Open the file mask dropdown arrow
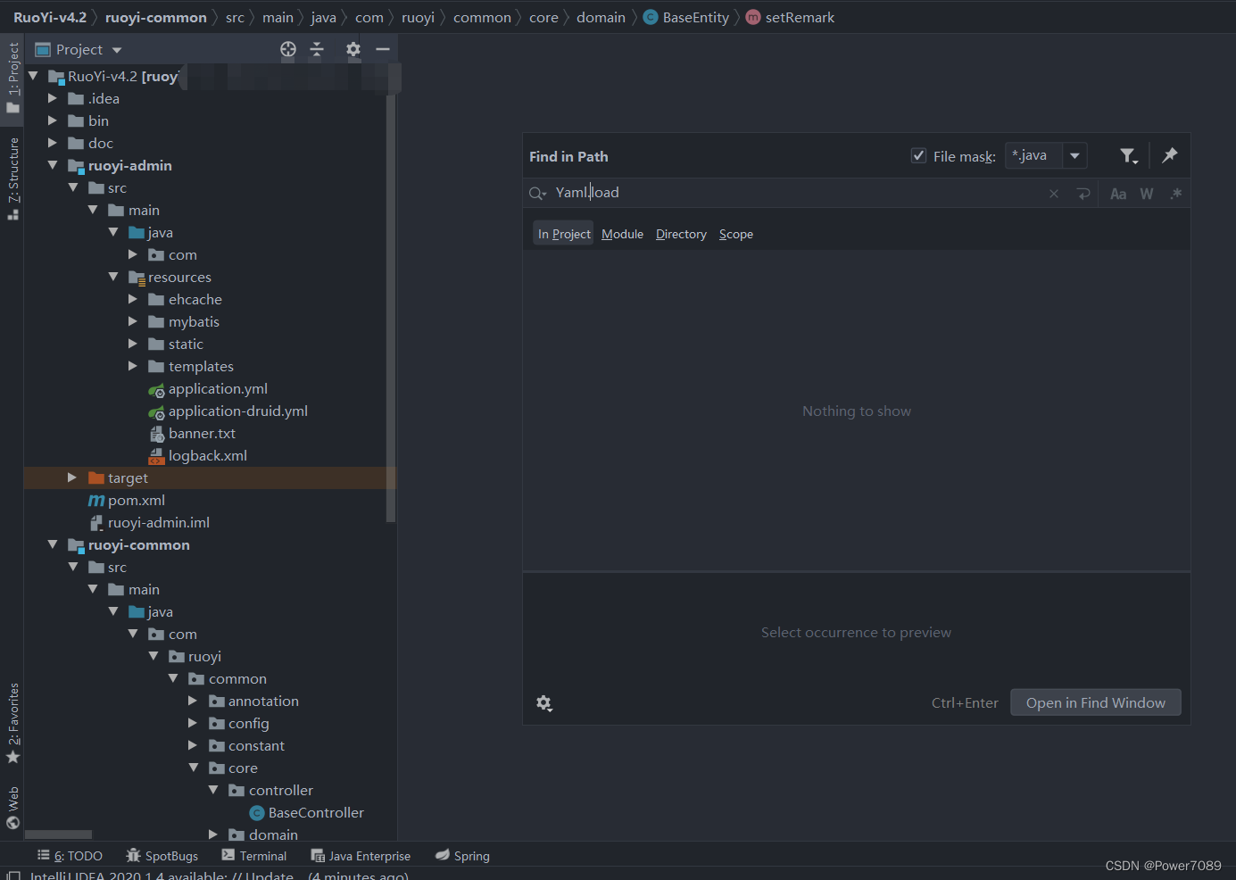 (1074, 156)
